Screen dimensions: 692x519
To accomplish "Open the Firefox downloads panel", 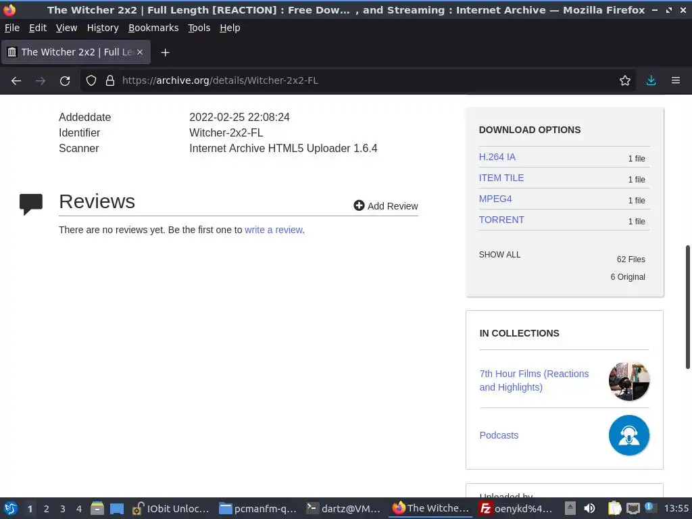I will [651, 81].
